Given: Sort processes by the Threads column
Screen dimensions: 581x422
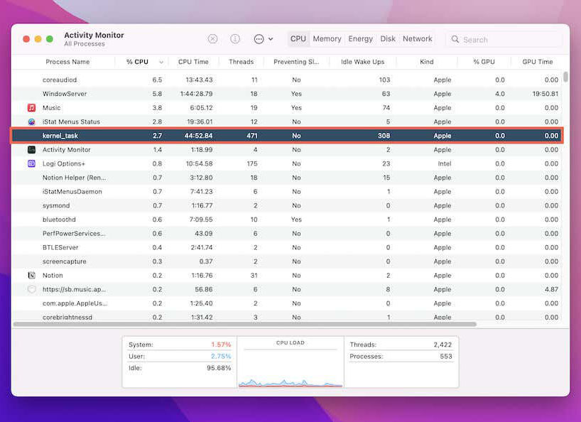Looking at the screenshot, I should tap(241, 62).
